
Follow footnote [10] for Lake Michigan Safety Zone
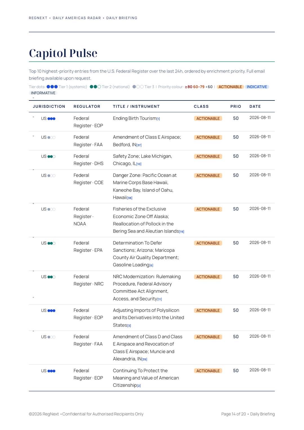click(x=139, y=164)
